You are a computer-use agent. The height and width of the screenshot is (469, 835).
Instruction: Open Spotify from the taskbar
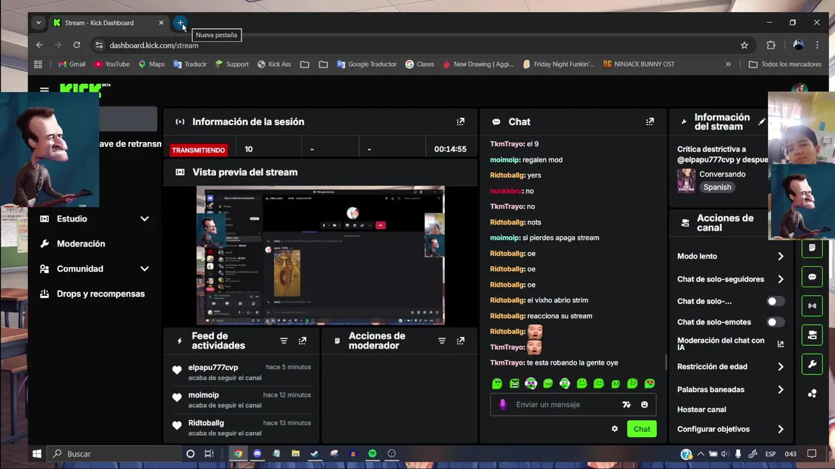(372, 453)
